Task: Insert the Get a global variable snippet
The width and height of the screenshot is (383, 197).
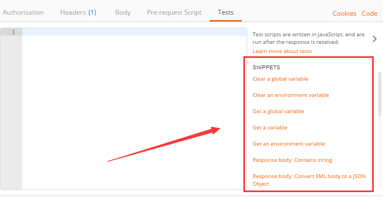Action: click(279, 111)
